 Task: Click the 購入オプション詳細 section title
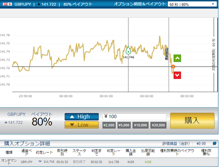click(27, 143)
